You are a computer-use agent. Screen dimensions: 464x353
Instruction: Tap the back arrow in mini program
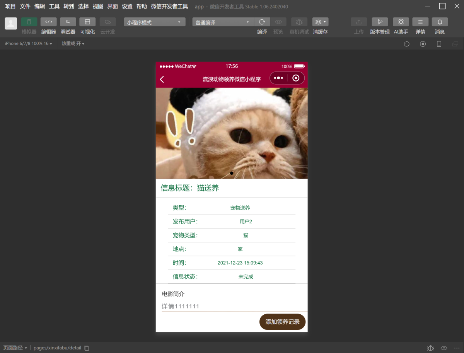162,79
